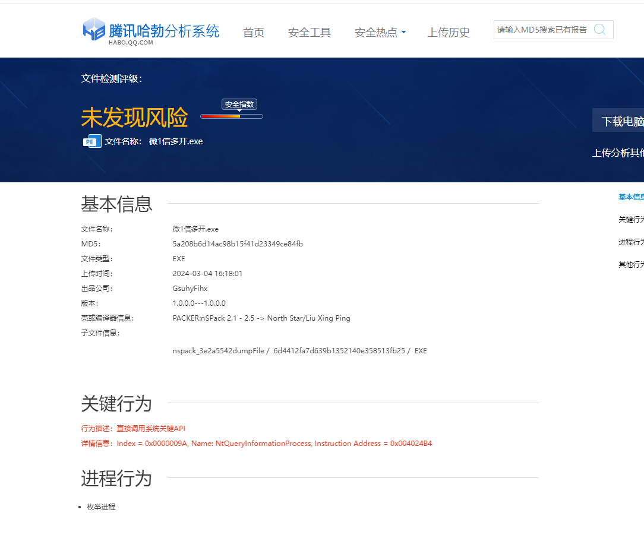This screenshot has width=644, height=535.
Task: Jump to 基本信息 in side navigation
Action: pos(631,197)
